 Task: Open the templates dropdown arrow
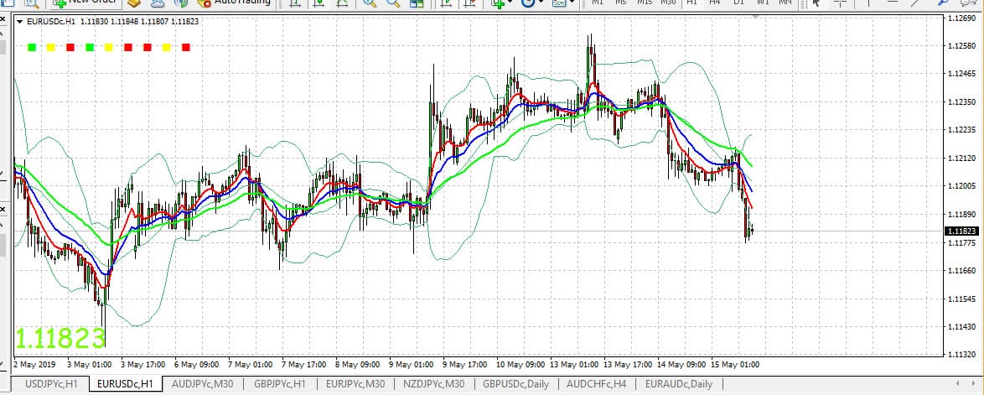pos(572,3)
